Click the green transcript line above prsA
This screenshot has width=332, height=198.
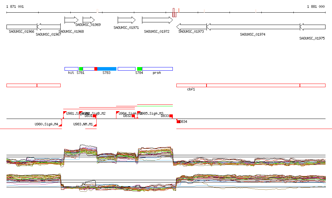coord(155,106)
